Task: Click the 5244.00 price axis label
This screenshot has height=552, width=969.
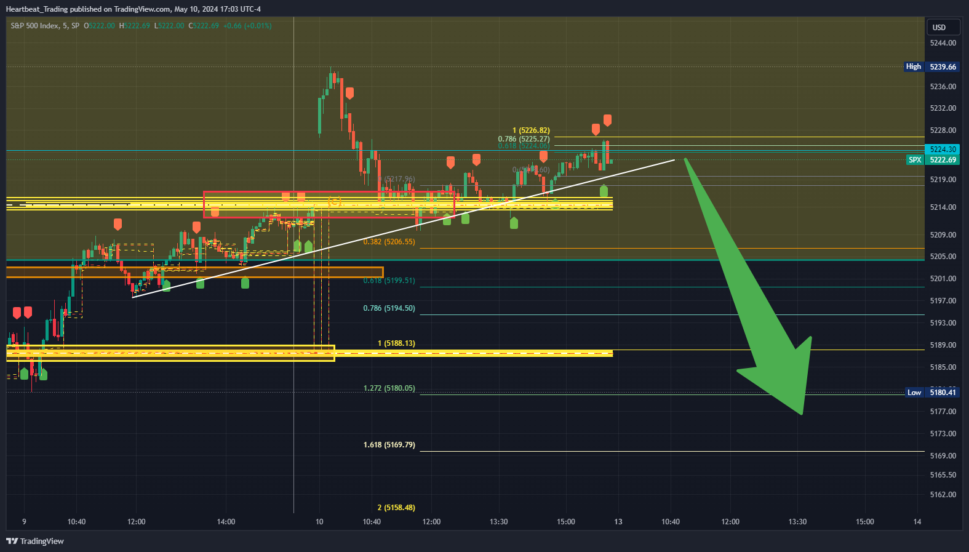Action: (943, 43)
